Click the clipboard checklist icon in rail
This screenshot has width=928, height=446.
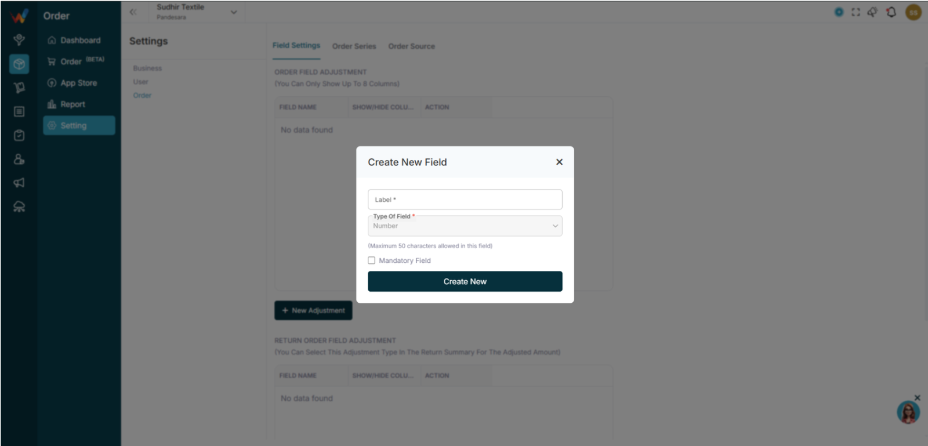tap(19, 135)
